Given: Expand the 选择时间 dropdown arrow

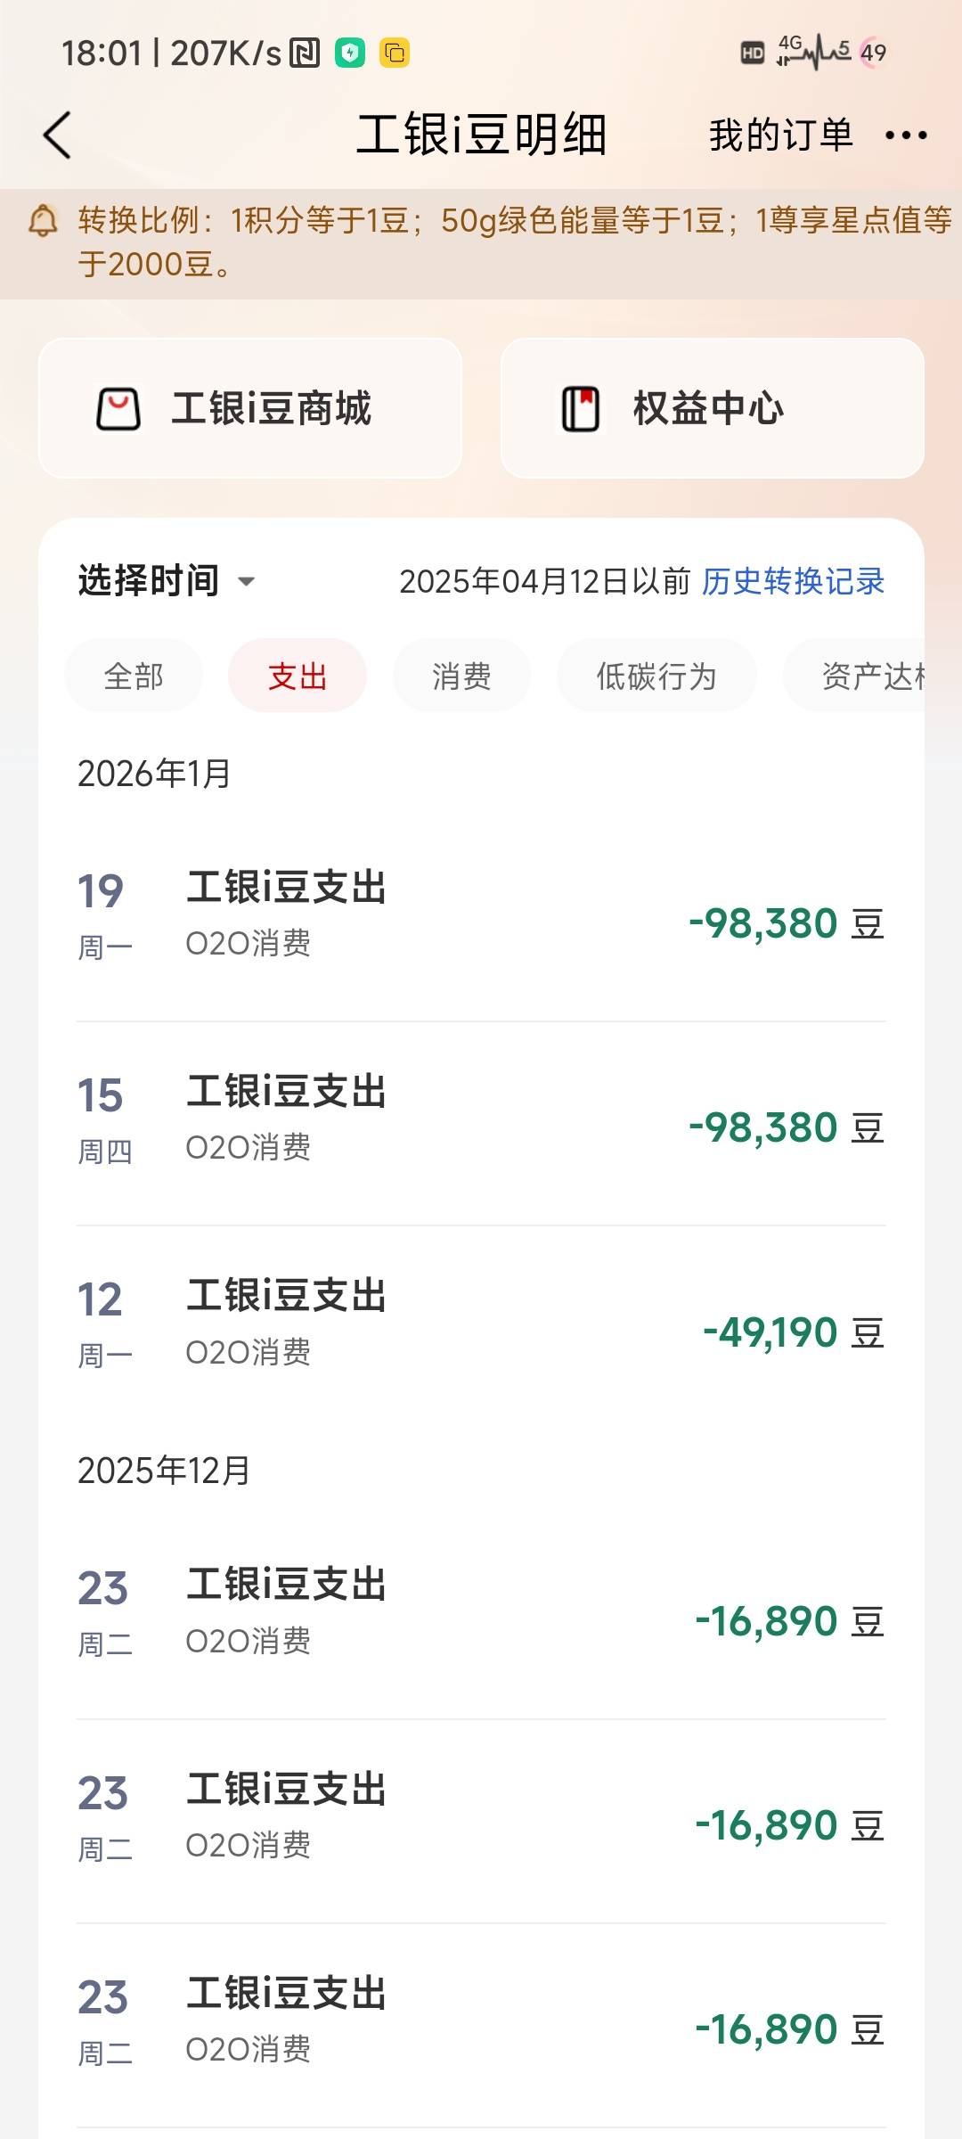Looking at the screenshot, I should [247, 582].
